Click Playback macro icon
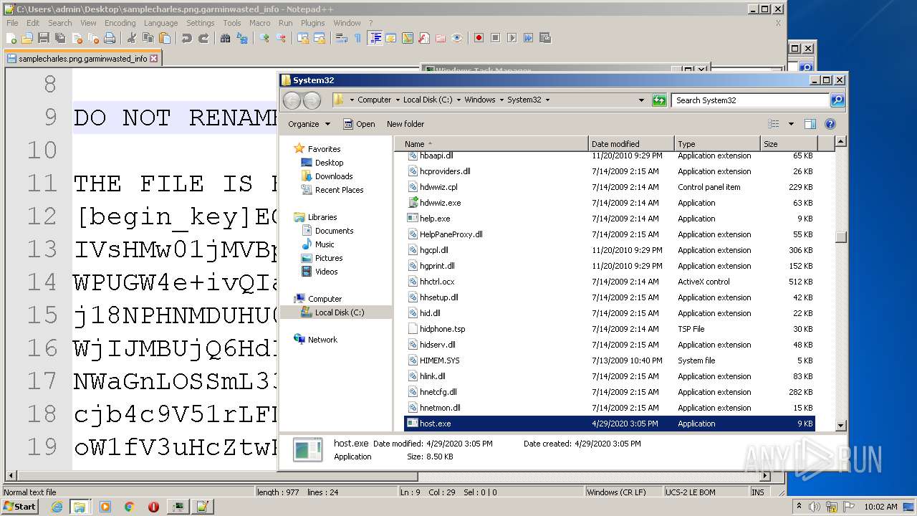 click(x=512, y=38)
